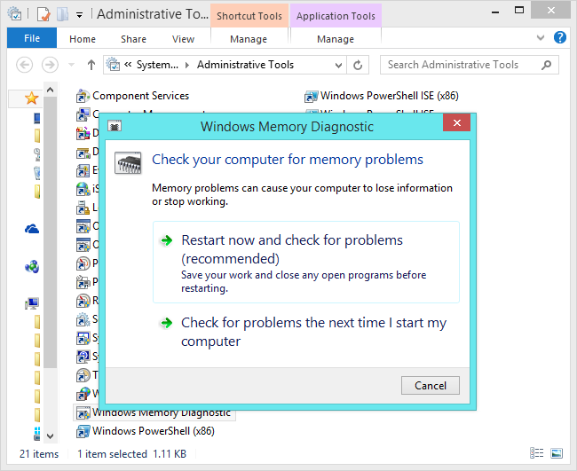Go up one folder level

[x=91, y=65]
